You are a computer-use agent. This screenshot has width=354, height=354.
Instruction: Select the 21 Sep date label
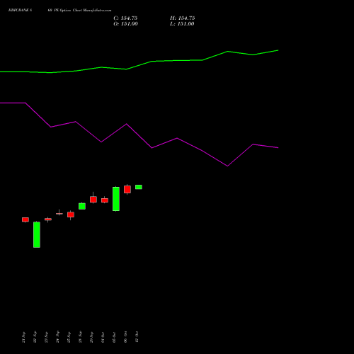pos(23,337)
